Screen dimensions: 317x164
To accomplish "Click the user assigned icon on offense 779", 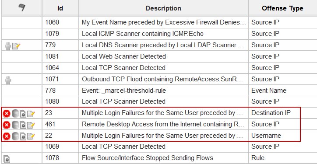I will coord(8,46).
